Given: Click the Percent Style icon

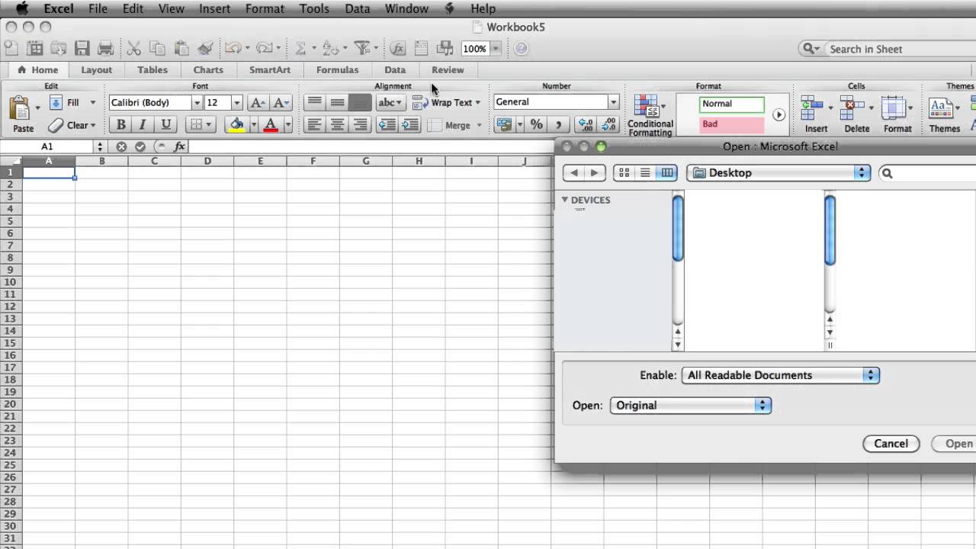Looking at the screenshot, I should (536, 124).
